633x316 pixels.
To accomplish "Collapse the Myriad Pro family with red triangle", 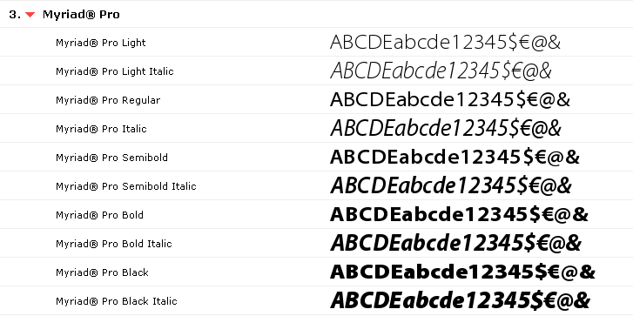I will pos(30,15).
